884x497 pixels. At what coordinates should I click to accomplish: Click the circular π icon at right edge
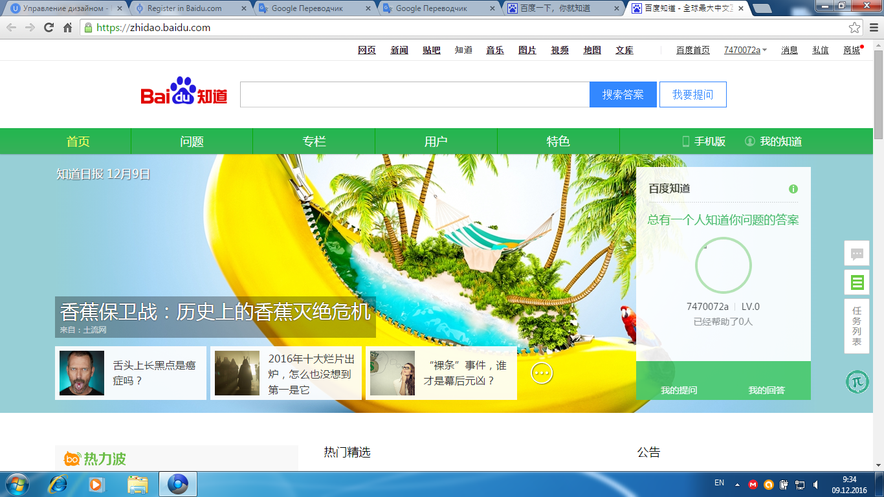point(857,382)
